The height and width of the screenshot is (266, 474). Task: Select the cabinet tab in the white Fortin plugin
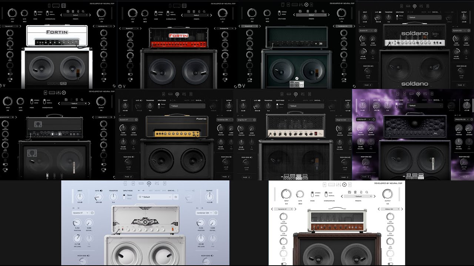63,6
